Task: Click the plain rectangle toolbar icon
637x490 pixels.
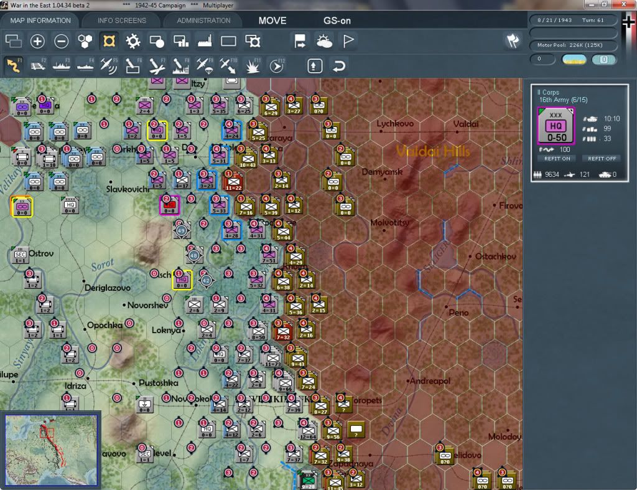Action: click(228, 41)
